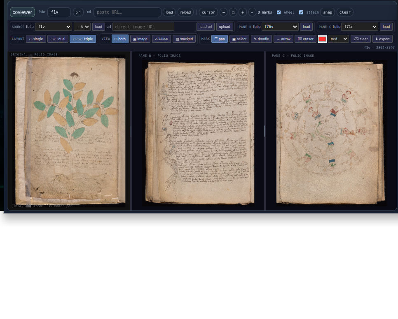
Task: Click the circle-dot cursor-mode icon button
Action: coord(242,12)
